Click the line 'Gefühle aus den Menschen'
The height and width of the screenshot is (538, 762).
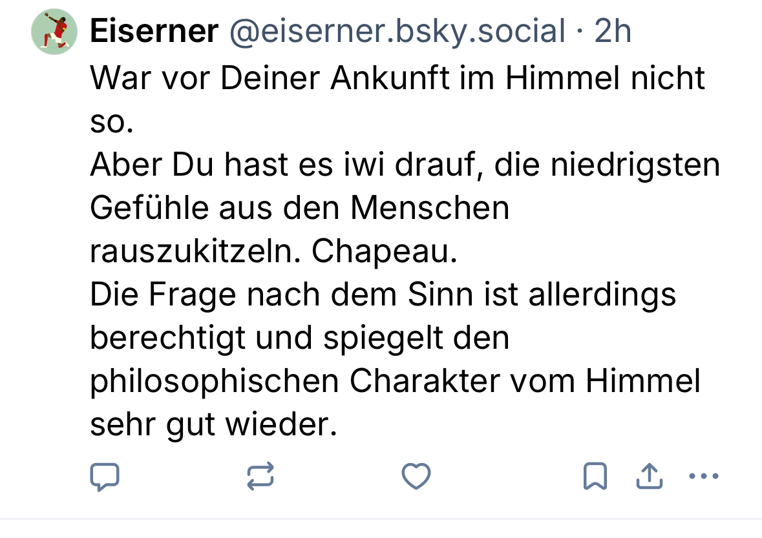click(299, 209)
